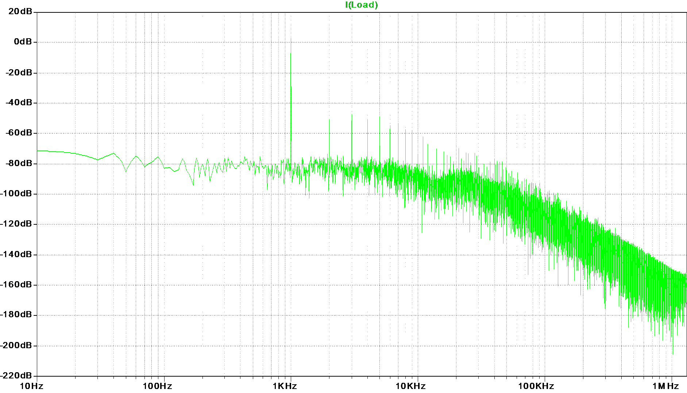
Task: Click the -80dB axis label
Action: pyautogui.click(x=19, y=163)
